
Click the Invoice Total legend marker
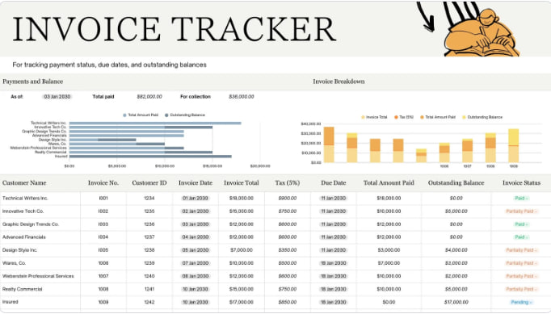[363, 117]
